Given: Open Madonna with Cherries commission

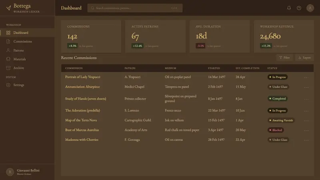Looking at the screenshot, I should (82, 140).
